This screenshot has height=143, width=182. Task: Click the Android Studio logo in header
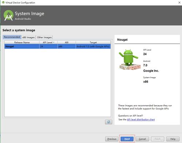pos(8,15)
